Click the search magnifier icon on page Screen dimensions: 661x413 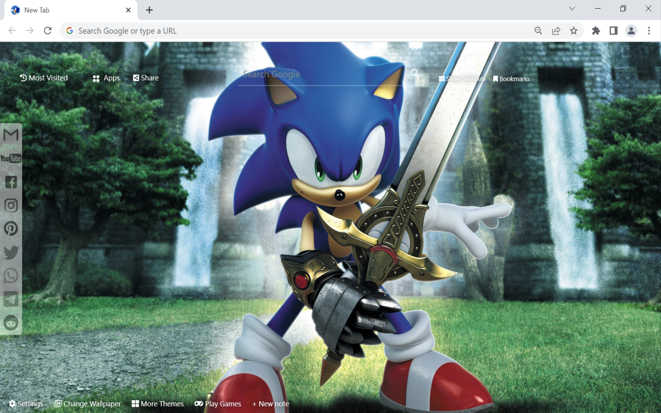point(415,73)
